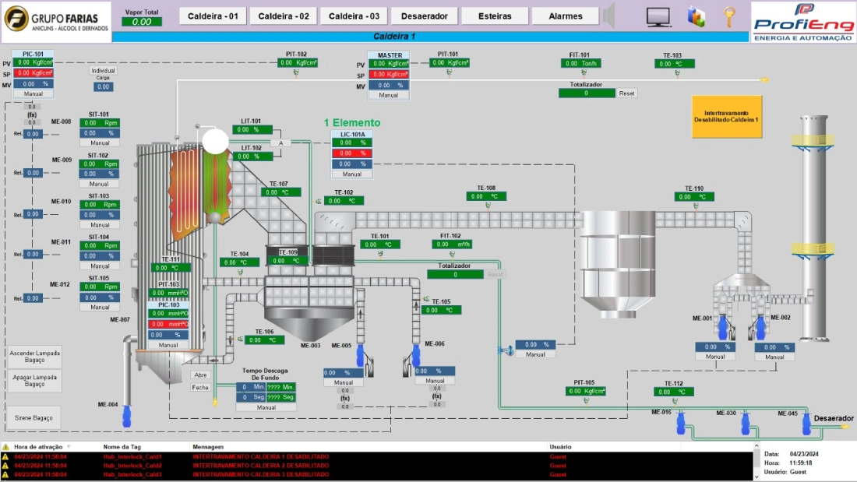The width and height of the screenshot is (857, 482).
Task: Click the sensor icon below PIT-102
Action: click(296, 72)
